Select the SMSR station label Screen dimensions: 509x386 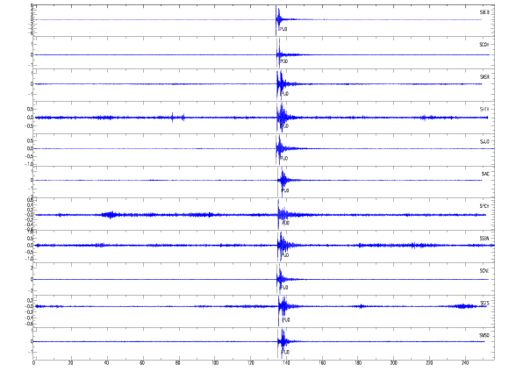[x=484, y=77]
